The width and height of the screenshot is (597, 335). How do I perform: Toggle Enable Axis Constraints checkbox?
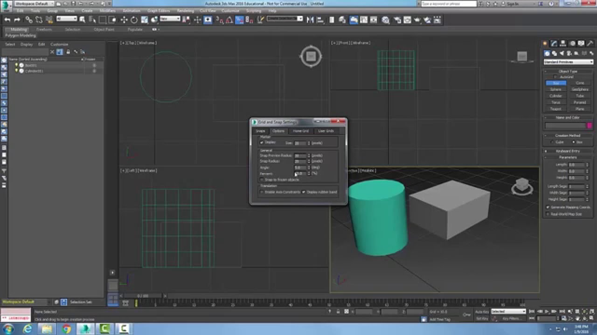(x=262, y=192)
